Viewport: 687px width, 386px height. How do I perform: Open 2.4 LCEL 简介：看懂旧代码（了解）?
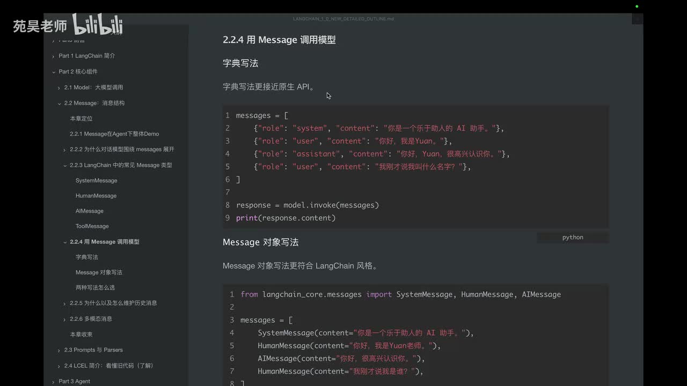coord(109,365)
